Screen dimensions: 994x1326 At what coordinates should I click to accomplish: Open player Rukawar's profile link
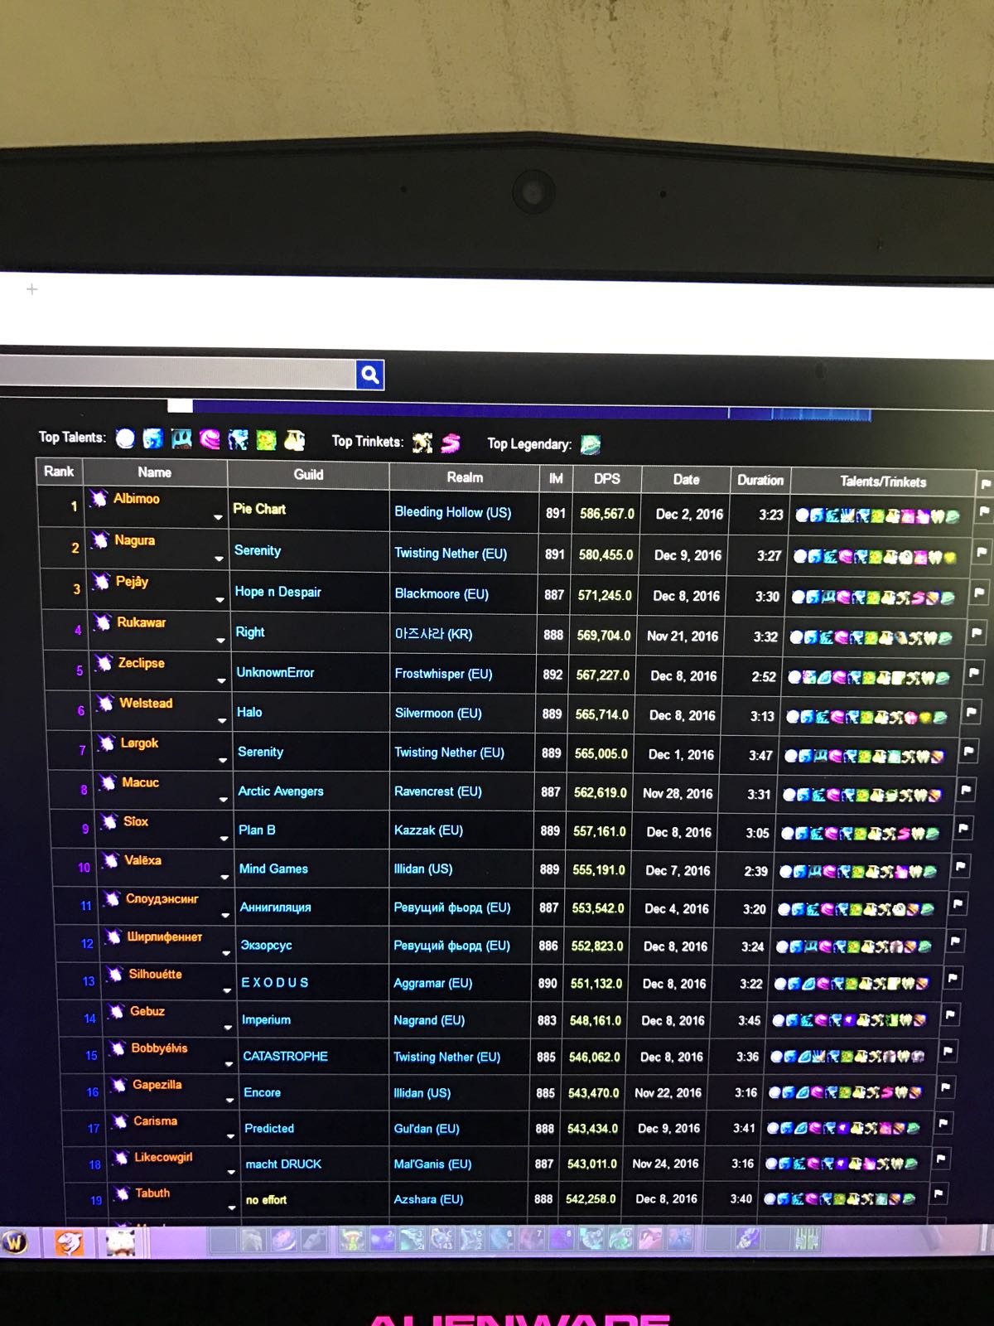click(x=142, y=622)
